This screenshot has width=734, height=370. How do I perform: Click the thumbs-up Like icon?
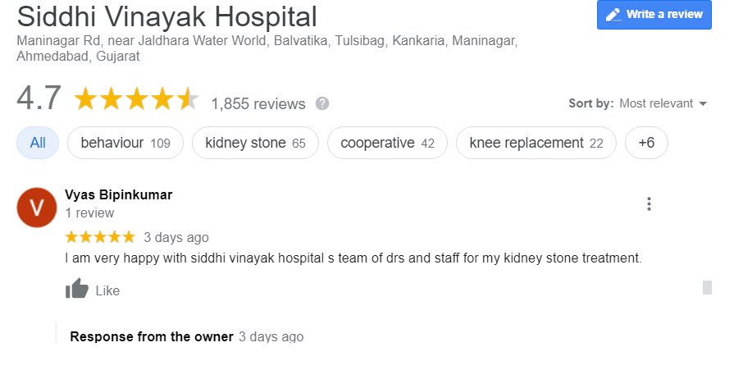[x=77, y=289]
